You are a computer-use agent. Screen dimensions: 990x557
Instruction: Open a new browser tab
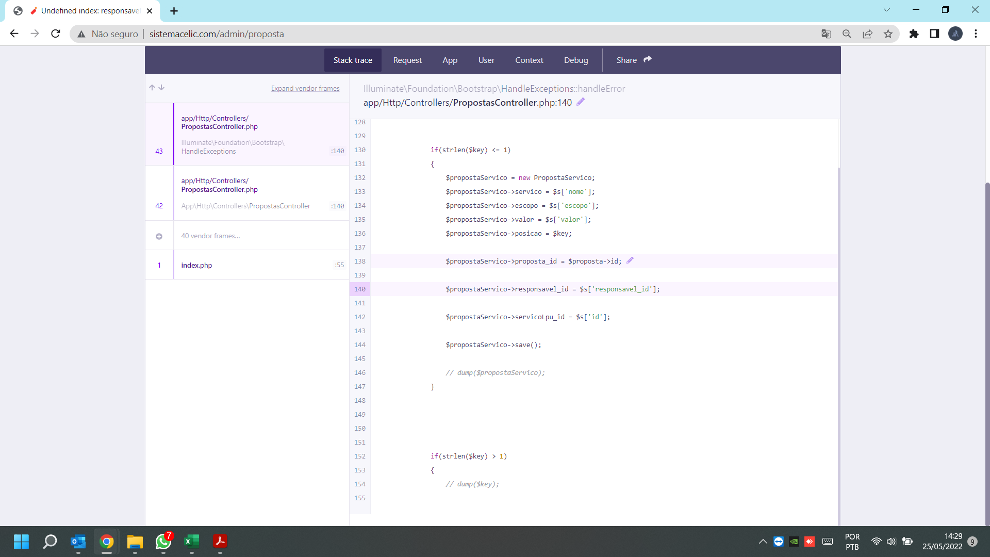coord(174,11)
